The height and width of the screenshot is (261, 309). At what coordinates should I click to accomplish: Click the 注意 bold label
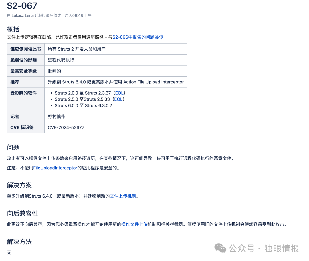click(x=11, y=168)
